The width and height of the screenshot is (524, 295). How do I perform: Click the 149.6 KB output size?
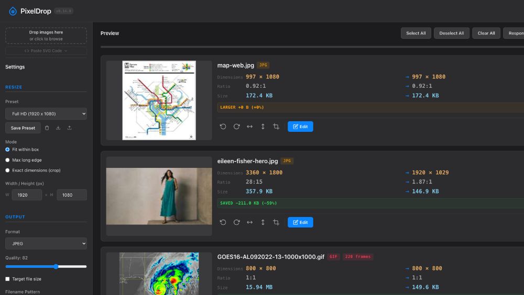pyautogui.click(x=425, y=287)
